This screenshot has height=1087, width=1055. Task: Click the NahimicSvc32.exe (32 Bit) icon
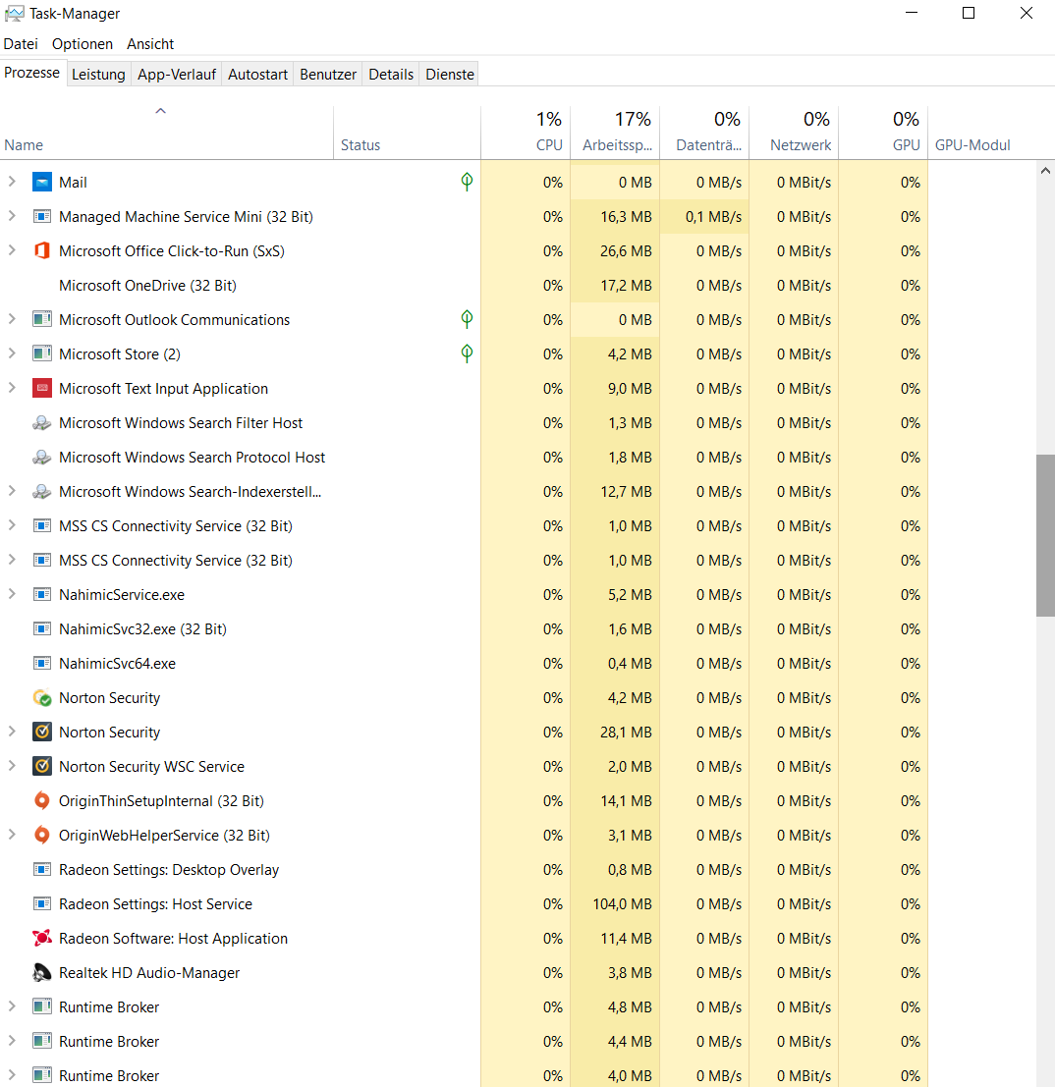tap(42, 628)
